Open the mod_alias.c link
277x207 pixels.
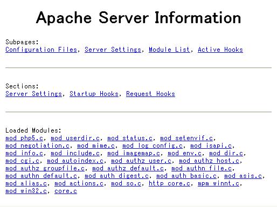point(26,183)
